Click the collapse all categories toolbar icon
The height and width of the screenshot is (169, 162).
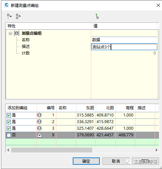pos(18,16)
